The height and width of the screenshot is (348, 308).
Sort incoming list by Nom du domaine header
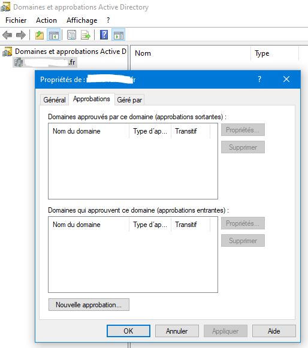pos(89,225)
